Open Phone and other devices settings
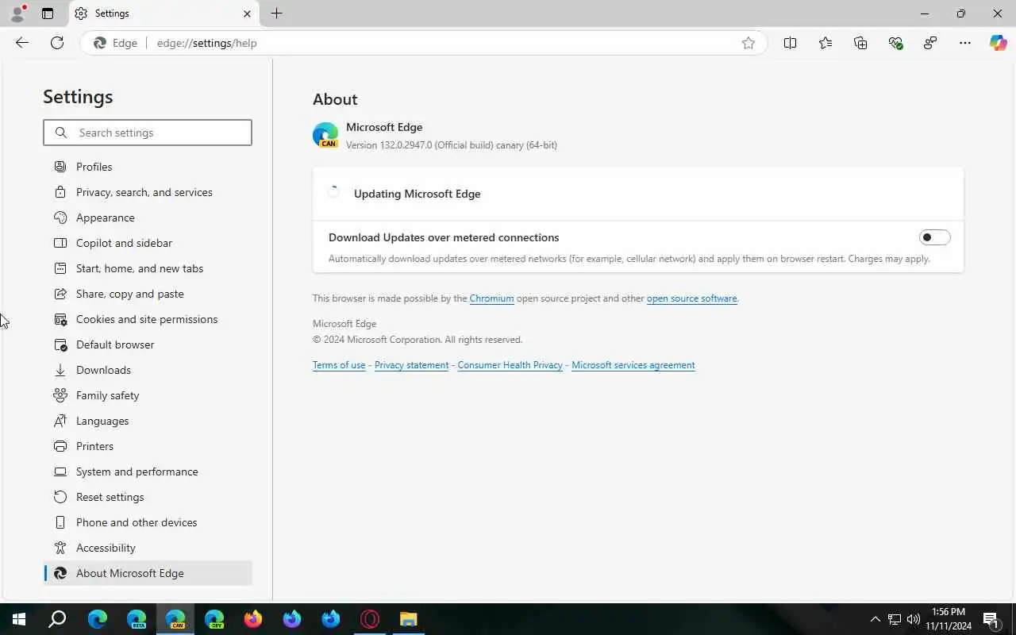Viewport: 1016px width, 635px height. tap(148, 522)
